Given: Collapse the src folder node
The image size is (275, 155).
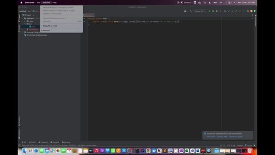Looking at the screenshot, I should click(x=25, y=24).
